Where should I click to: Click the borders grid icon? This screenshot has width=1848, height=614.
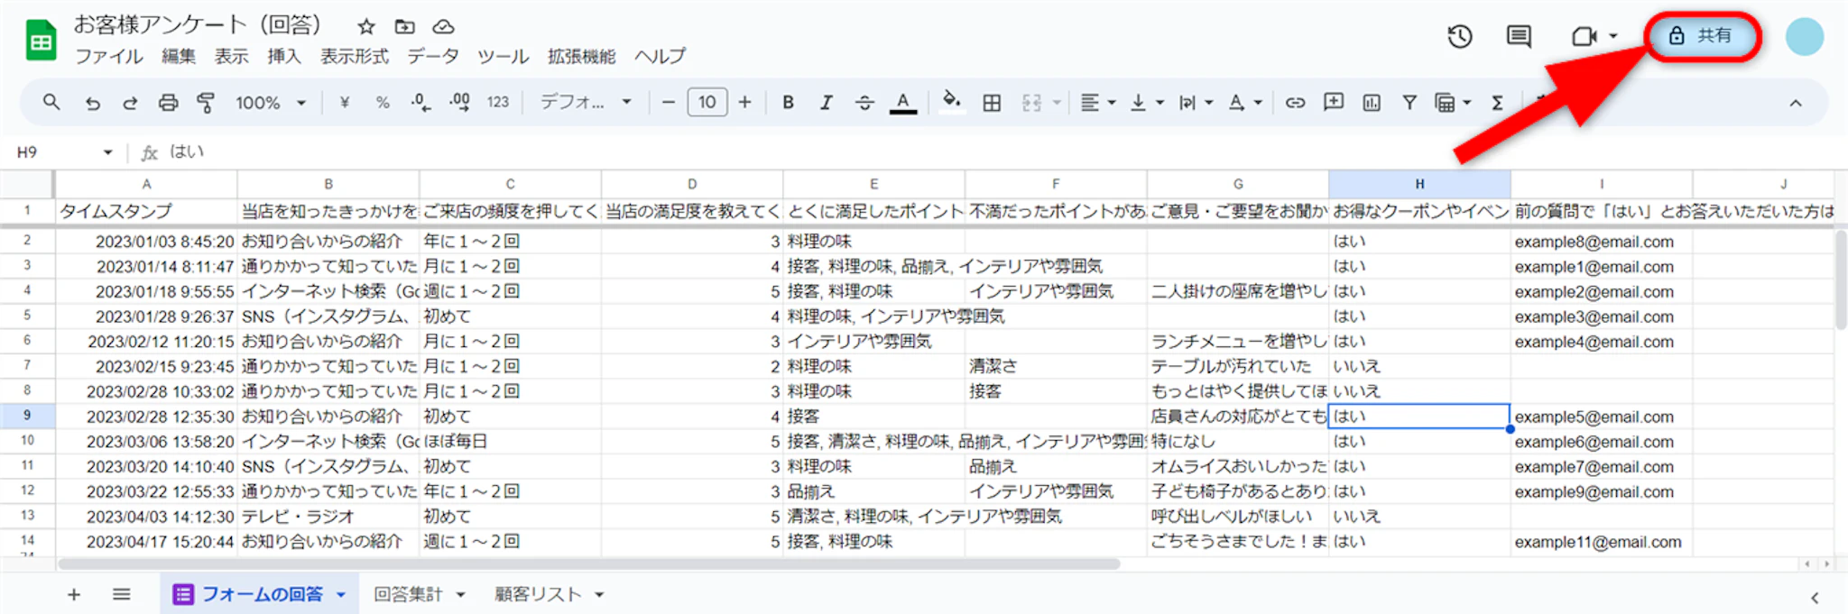pyautogui.click(x=992, y=103)
